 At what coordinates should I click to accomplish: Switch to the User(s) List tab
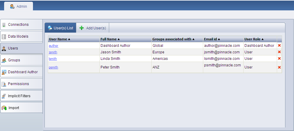61,28
